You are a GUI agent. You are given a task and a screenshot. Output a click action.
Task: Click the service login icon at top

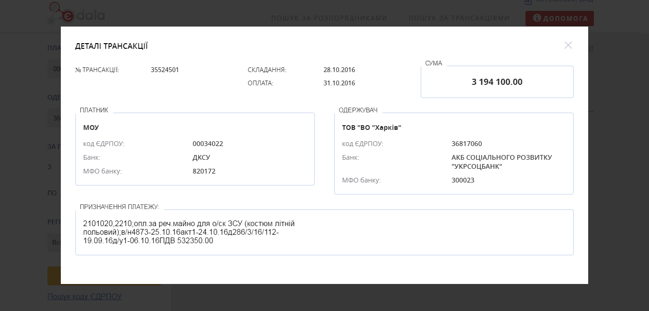pyautogui.click(x=527, y=2)
